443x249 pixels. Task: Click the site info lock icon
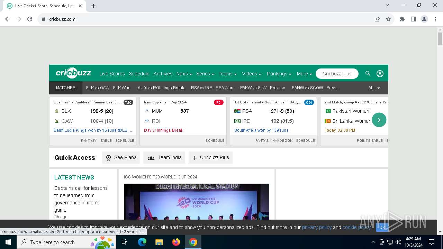pyautogui.click(x=44, y=19)
